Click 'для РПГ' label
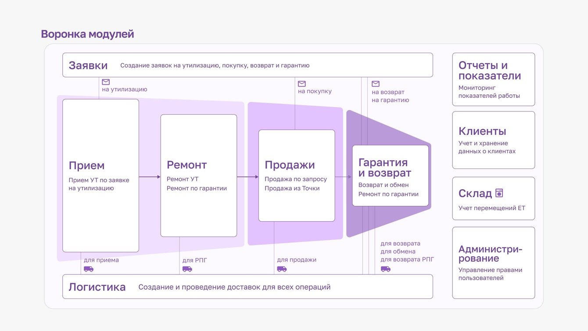Viewport: 588px width, 331px height. click(194, 260)
